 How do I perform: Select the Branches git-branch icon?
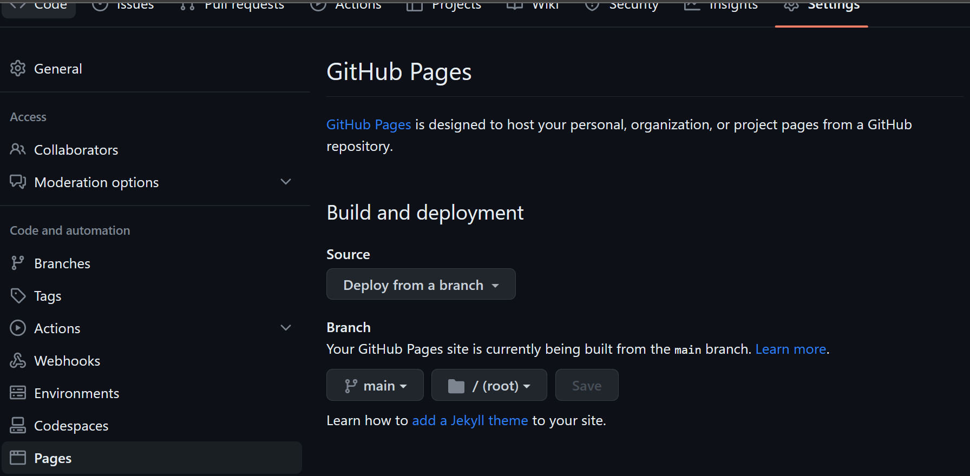pyautogui.click(x=18, y=263)
